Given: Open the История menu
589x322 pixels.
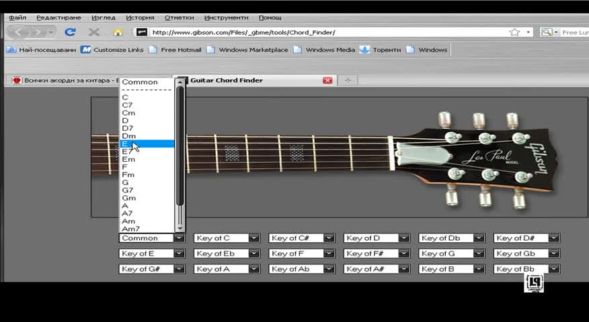Looking at the screenshot, I should point(140,17).
